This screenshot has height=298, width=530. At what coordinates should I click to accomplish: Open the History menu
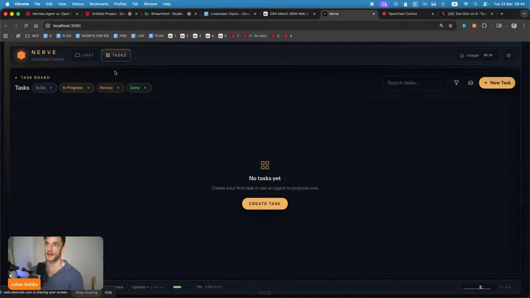78,4
